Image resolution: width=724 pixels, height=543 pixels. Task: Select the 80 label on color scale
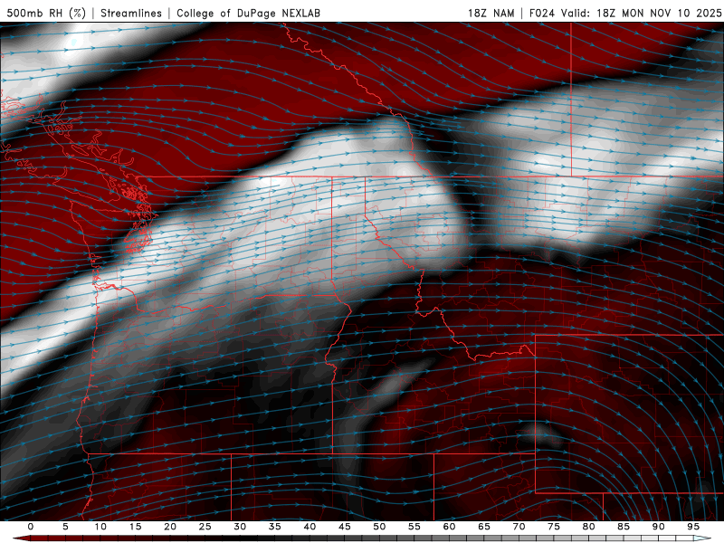pyautogui.click(x=588, y=527)
